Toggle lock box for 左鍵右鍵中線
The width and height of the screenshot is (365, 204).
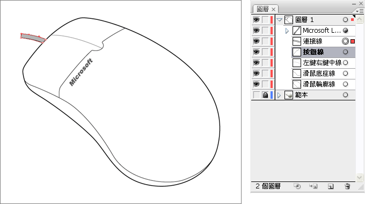pyautogui.click(x=265, y=63)
